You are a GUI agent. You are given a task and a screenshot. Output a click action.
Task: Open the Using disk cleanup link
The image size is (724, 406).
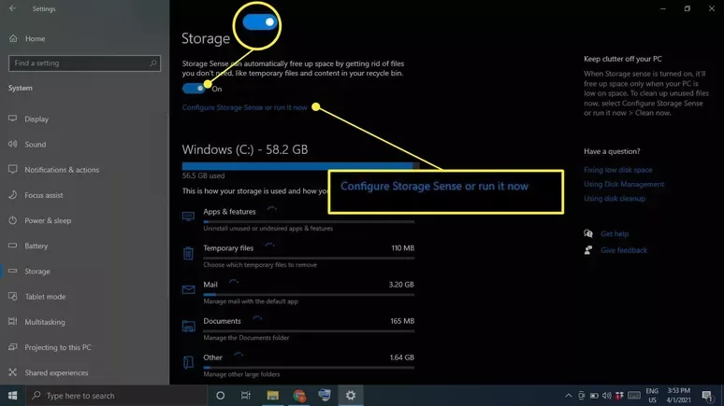pyautogui.click(x=615, y=198)
